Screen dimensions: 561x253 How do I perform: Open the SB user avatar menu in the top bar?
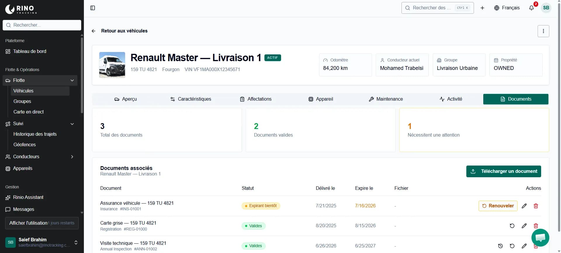[x=546, y=8]
